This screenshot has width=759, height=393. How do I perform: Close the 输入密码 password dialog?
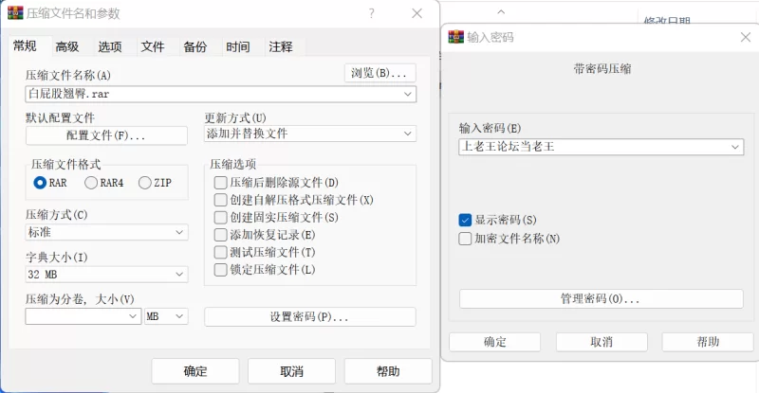[744, 38]
